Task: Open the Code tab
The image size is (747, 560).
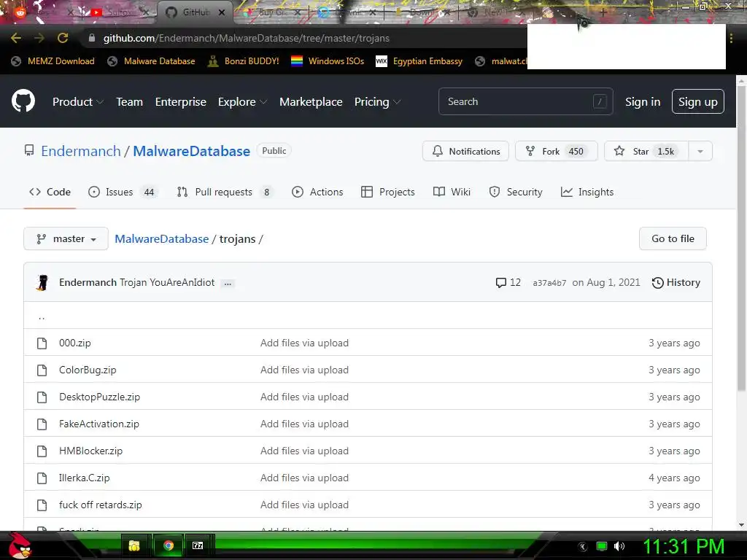Action: [x=50, y=192]
